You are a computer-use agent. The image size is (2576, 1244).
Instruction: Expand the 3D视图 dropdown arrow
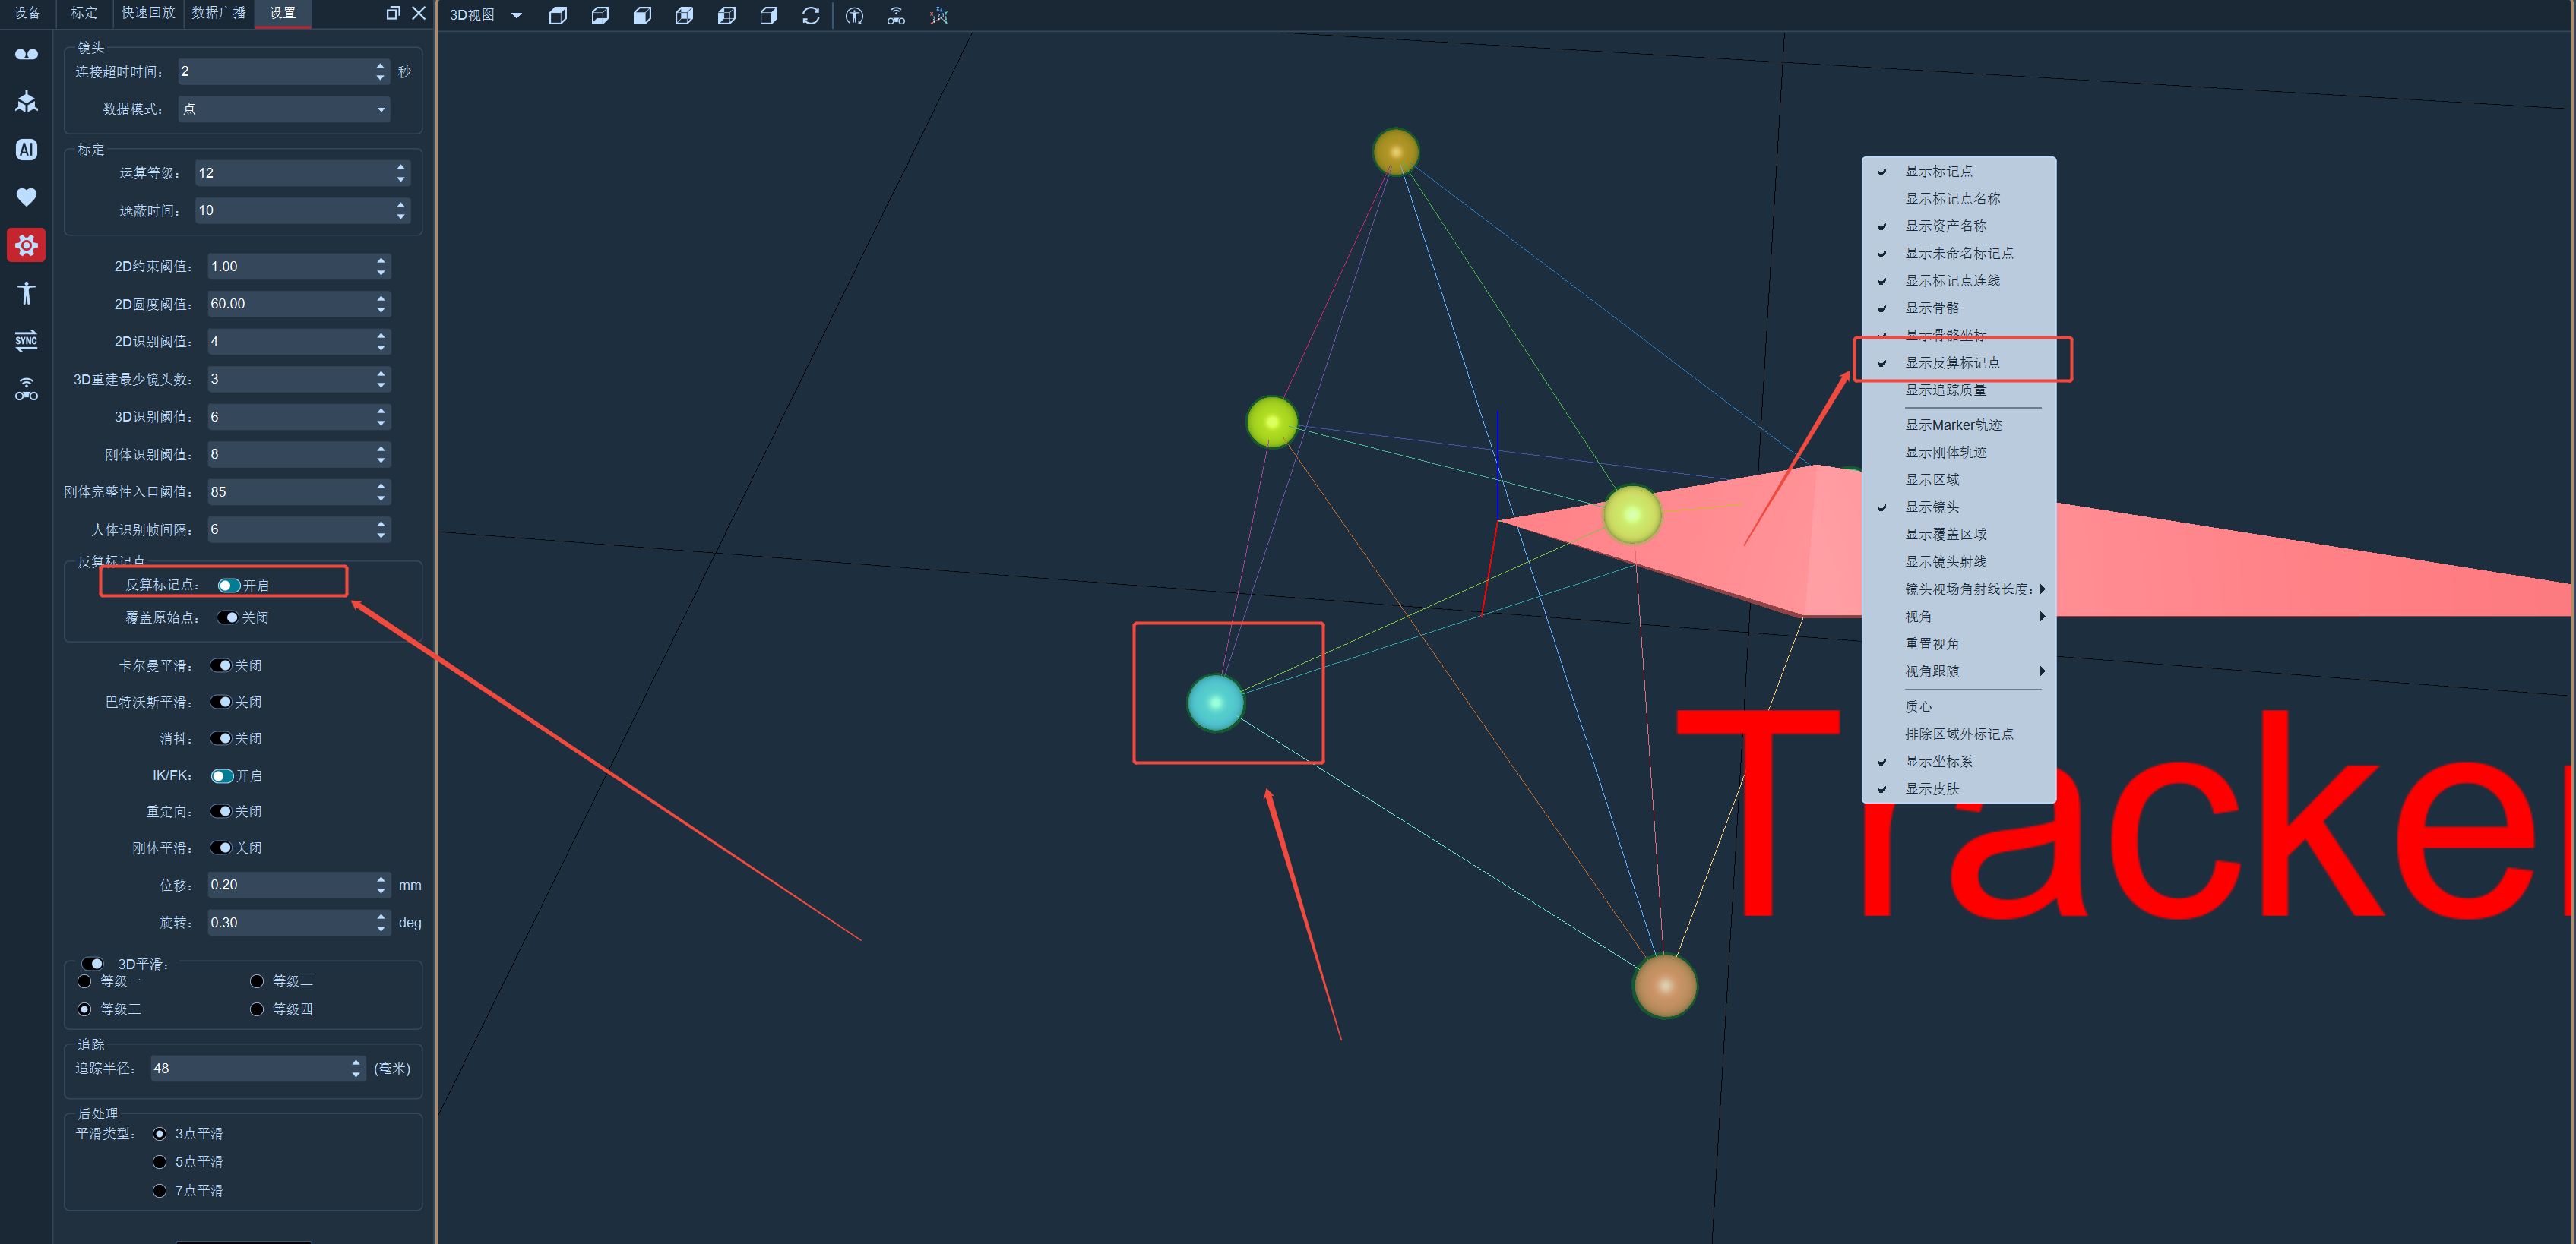coord(517,15)
